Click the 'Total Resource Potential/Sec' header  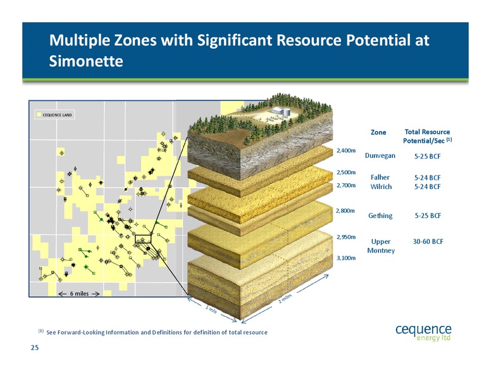coord(428,136)
